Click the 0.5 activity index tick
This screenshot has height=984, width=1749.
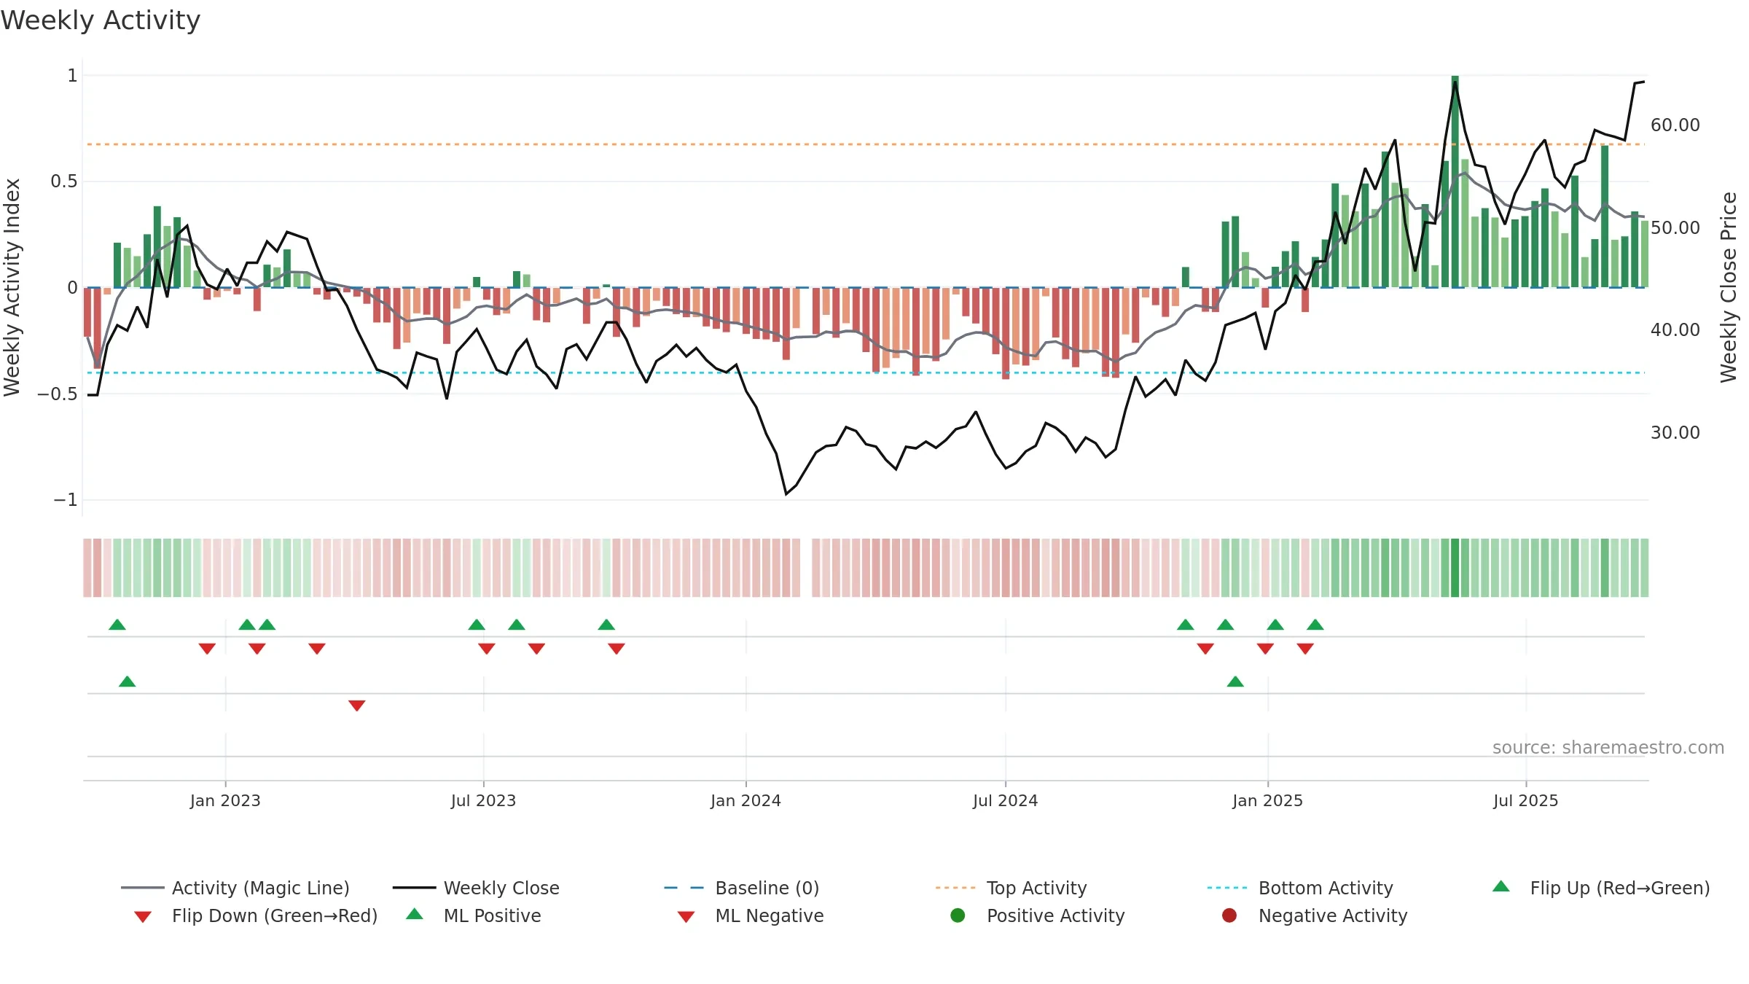pyautogui.click(x=63, y=181)
